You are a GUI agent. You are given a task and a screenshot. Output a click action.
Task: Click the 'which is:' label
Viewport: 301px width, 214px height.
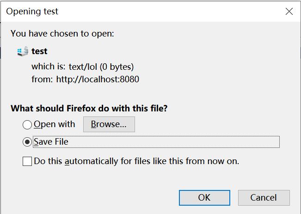49,67
